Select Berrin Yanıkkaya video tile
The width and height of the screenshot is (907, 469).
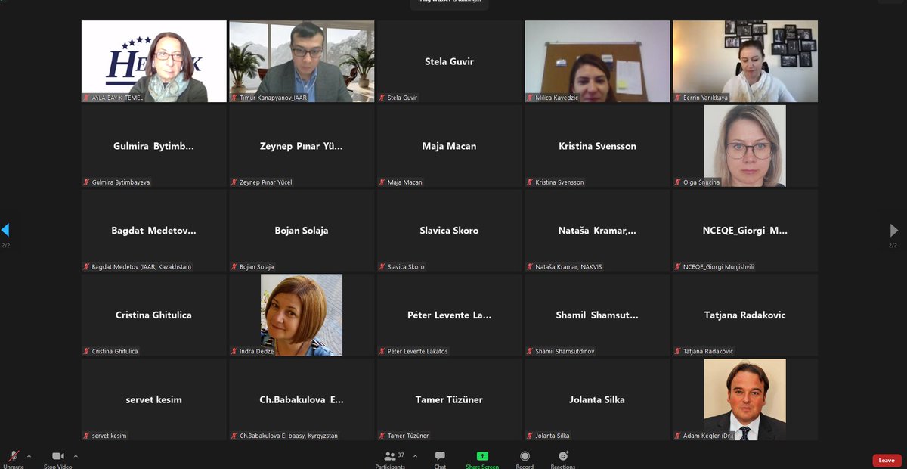tap(745, 61)
